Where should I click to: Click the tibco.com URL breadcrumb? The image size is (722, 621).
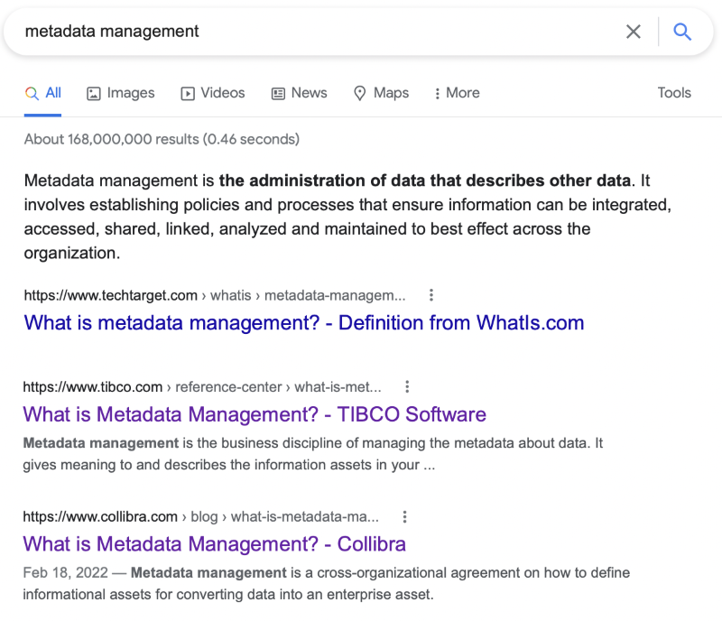coord(202,387)
